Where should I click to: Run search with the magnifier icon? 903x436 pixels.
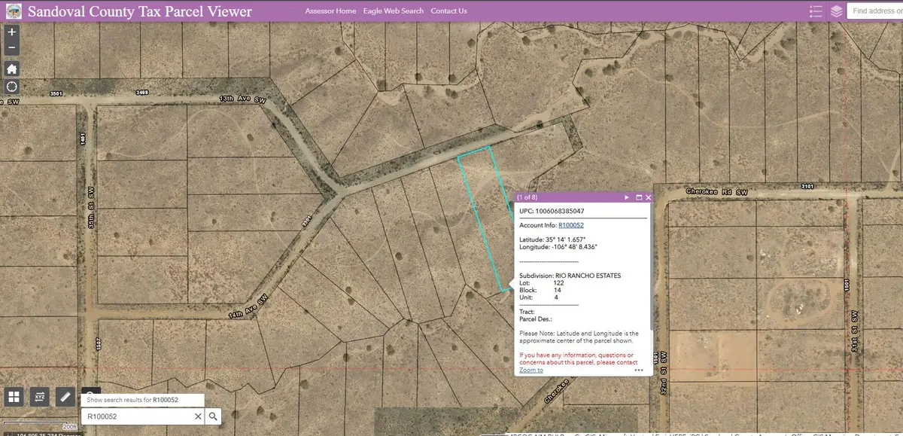pos(213,416)
